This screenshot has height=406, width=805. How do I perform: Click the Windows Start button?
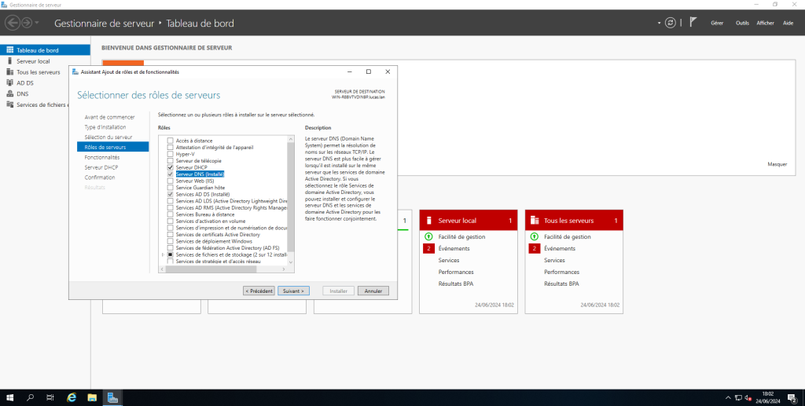pyautogui.click(x=10, y=397)
